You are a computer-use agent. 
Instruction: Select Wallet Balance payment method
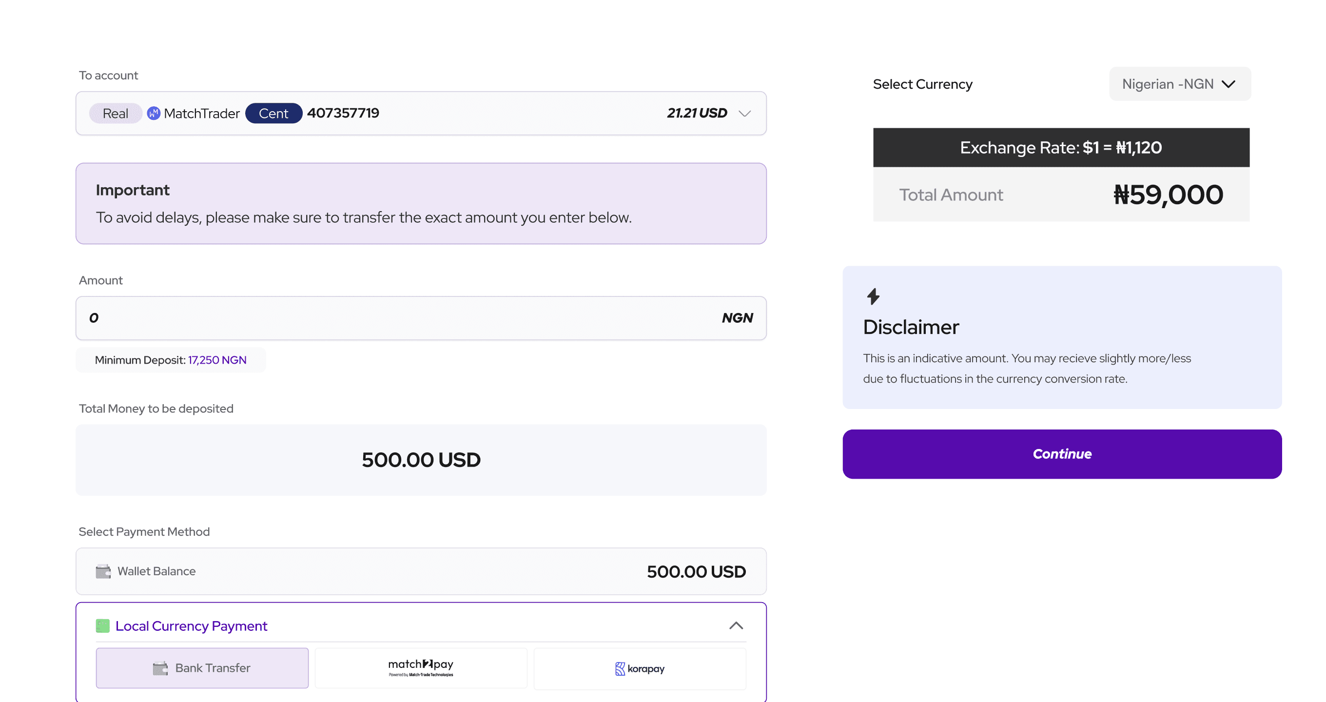421,571
